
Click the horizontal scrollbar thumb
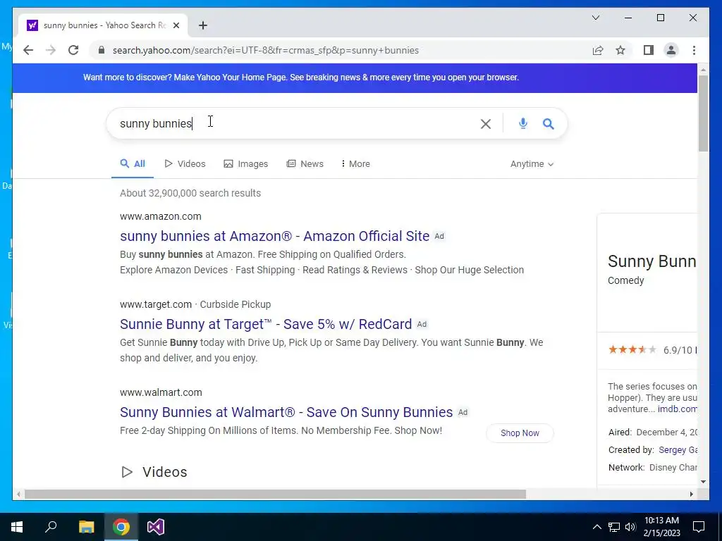click(275, 494)
